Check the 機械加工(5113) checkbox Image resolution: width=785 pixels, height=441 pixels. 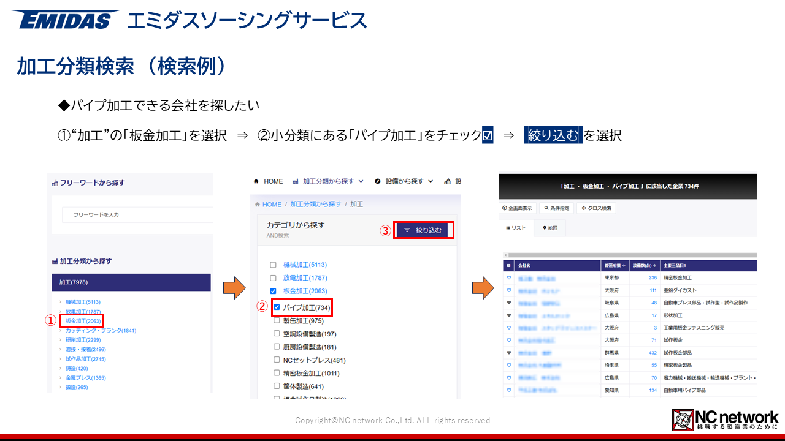pos(274,265)
